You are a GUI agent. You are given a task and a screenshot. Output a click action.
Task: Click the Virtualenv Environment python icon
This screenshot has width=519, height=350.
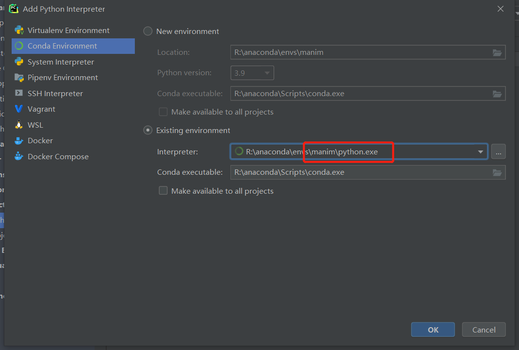19,30
